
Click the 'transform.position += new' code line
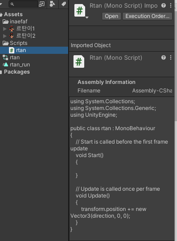(114, 209)
